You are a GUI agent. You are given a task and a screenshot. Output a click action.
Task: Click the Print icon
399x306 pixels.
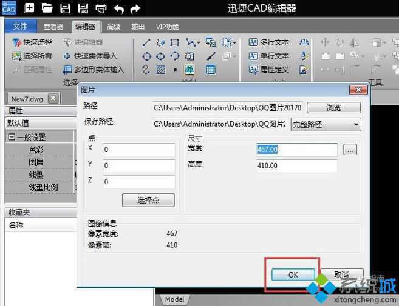(x=101, y=8)
